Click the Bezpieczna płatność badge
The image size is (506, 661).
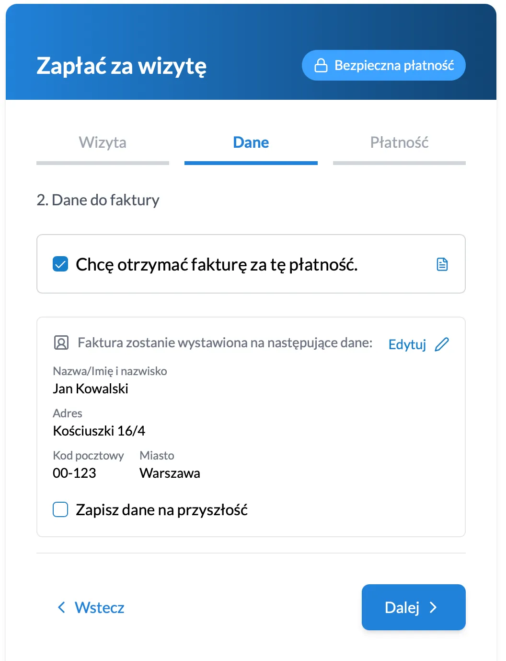[383, 65]
